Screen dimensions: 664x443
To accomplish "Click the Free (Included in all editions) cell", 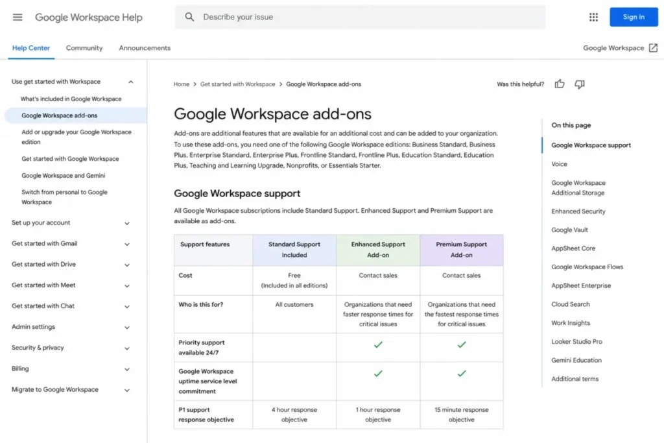I will [294, 280].
